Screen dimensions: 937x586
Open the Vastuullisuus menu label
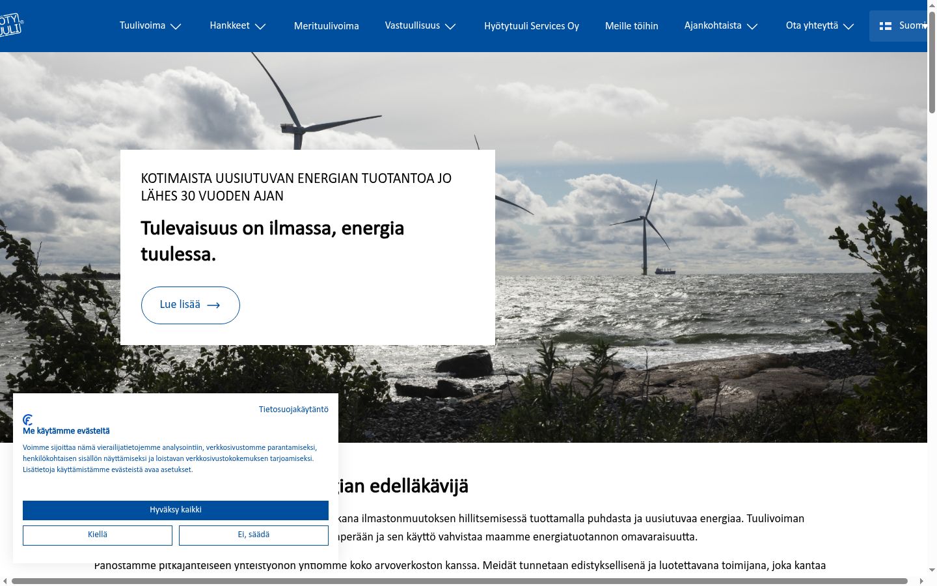click(413, 25)
